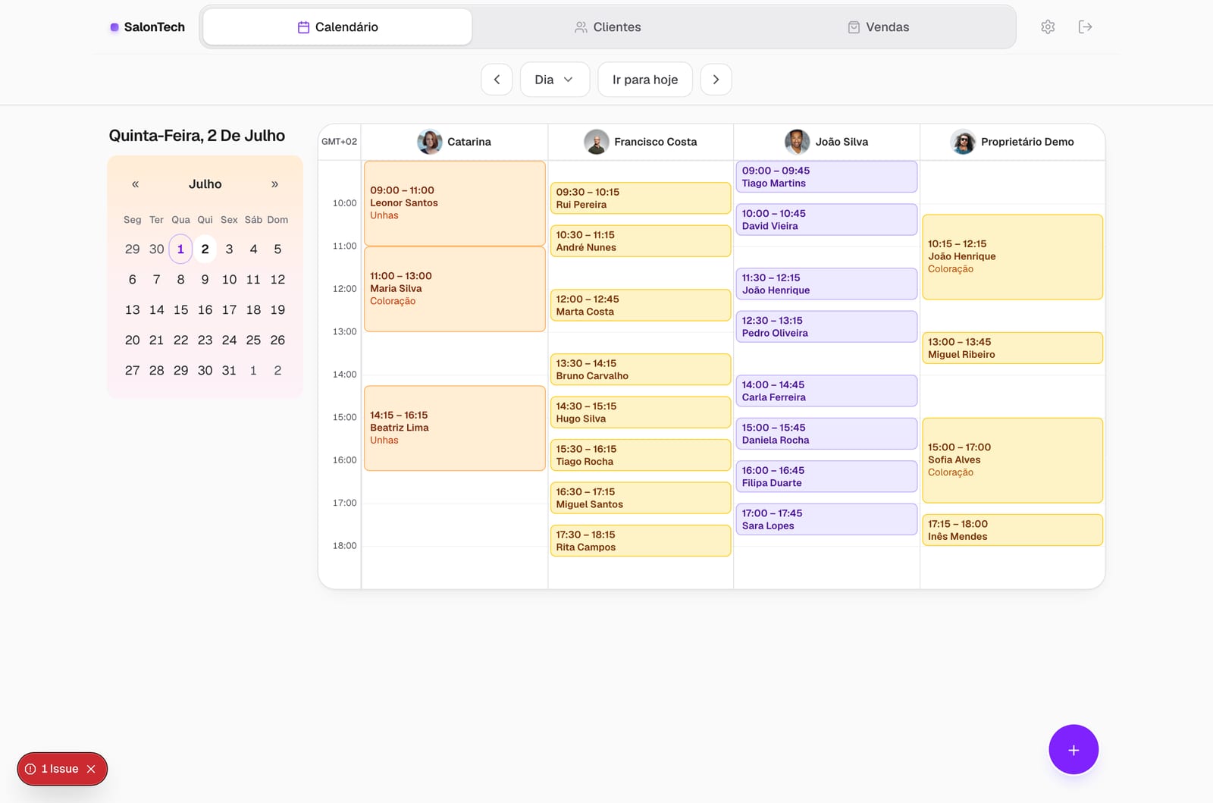
Task: Open Daniela Rocha 15:00 appointment
Action: click(x=826, y=434)
